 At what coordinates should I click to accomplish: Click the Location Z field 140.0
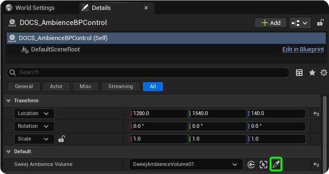click(276, 114)
